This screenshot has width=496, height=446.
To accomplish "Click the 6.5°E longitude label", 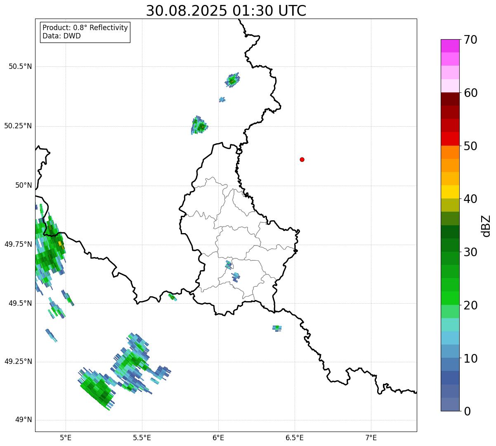I will coord(295,438).
